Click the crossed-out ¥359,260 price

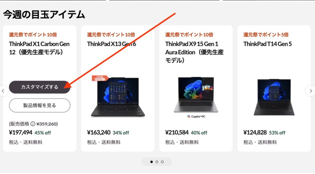tap(46, 124)
